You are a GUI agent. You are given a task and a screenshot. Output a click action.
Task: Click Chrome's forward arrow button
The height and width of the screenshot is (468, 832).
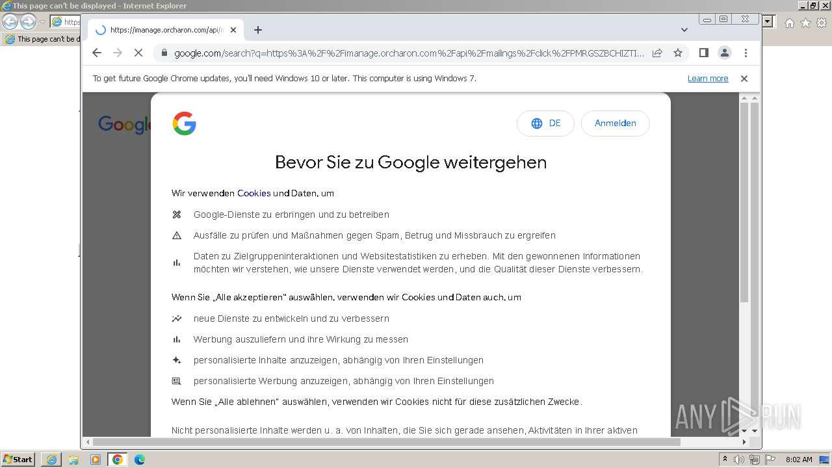tap(118, 53)
